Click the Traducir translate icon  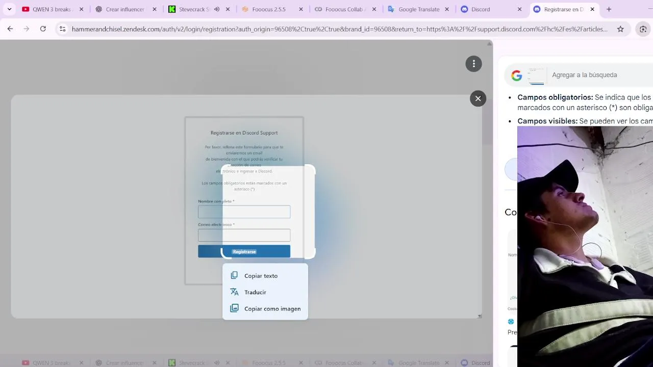tap(234, 292)
